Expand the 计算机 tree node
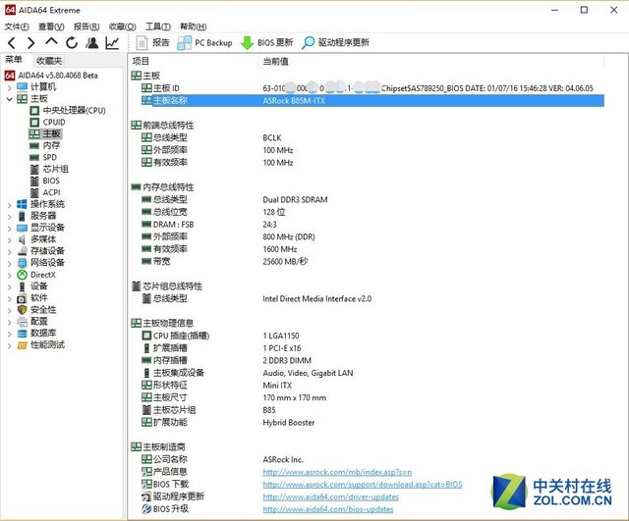 point(10,86)
